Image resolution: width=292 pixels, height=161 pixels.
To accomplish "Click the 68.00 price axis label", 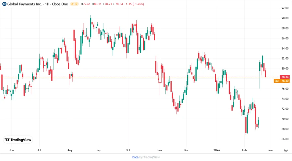I will [285, 129].
